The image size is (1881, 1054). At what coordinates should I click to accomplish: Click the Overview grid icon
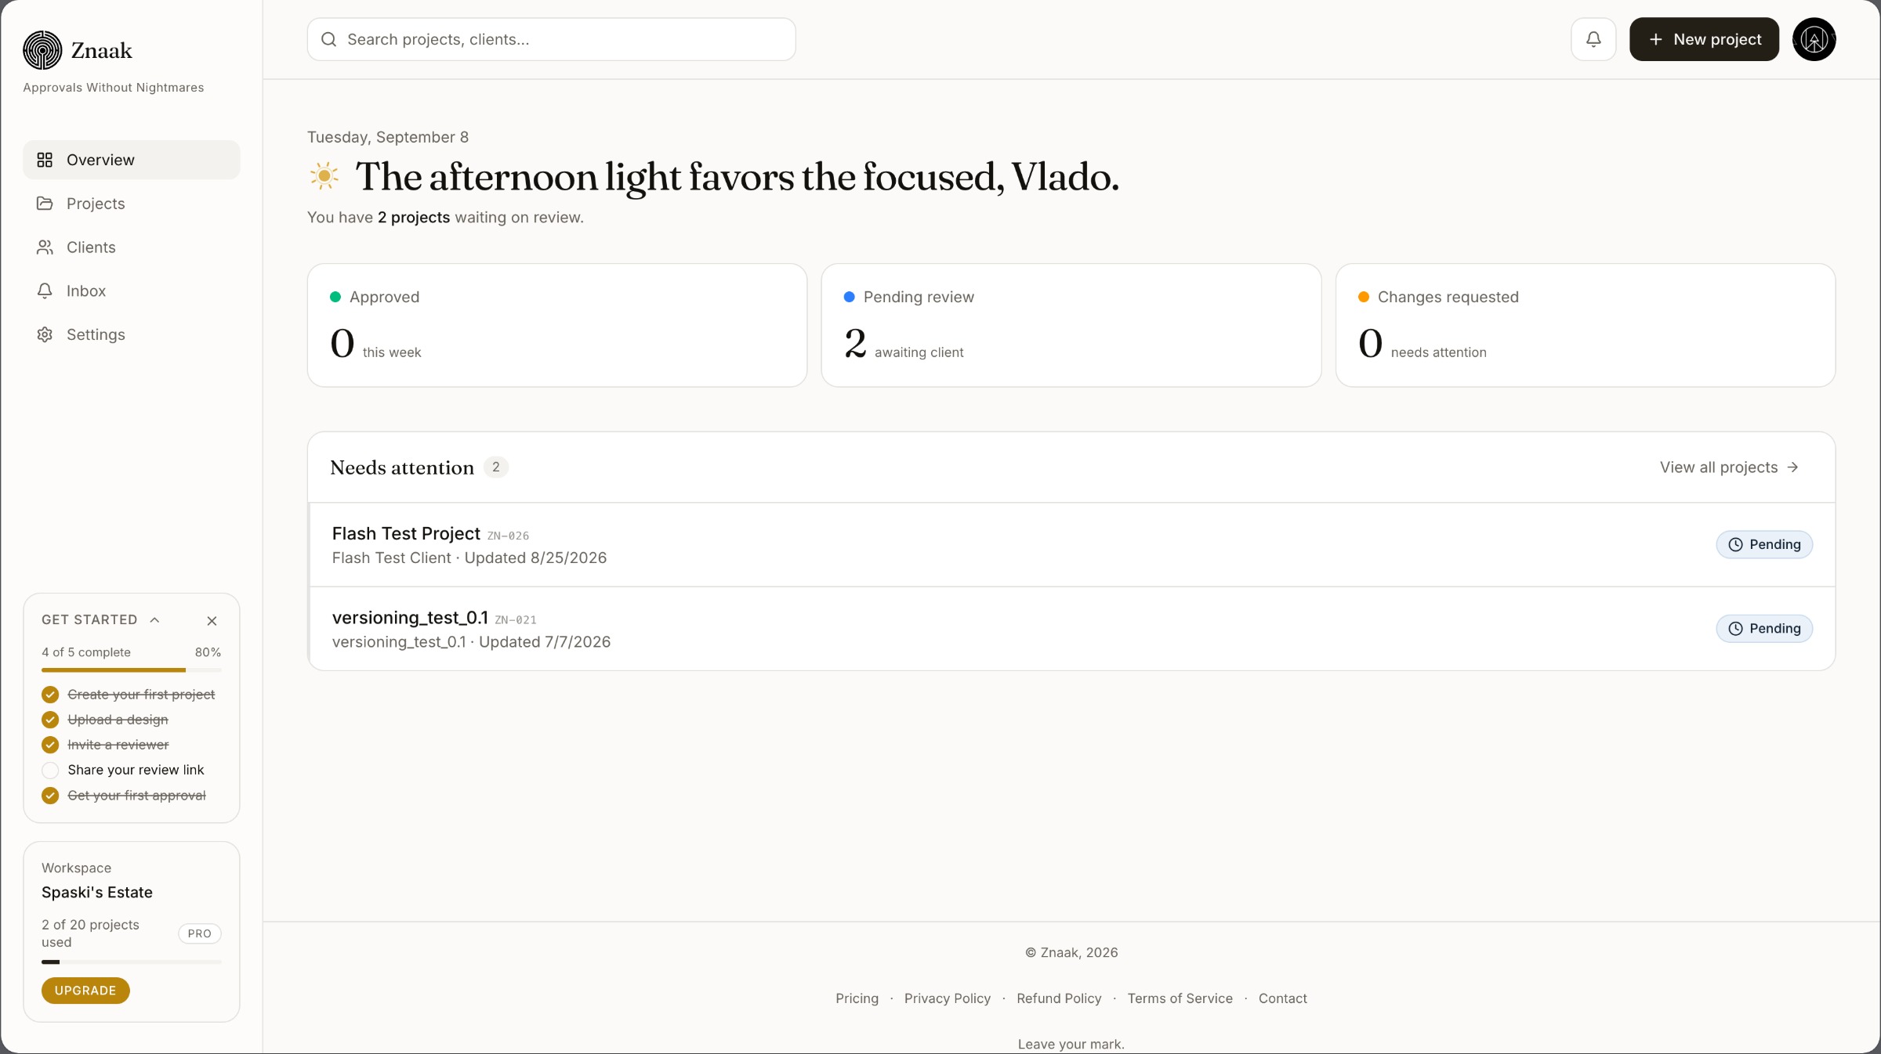click(x=45, y=160)
